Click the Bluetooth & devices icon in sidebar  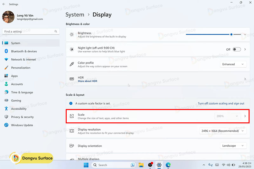[6, 51]
